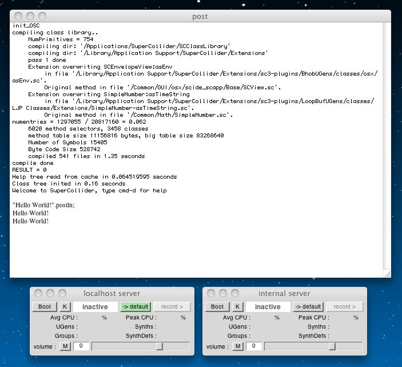Click inactive status on internal server
This screenshot has width=402, height=367.
click(268, 307)
